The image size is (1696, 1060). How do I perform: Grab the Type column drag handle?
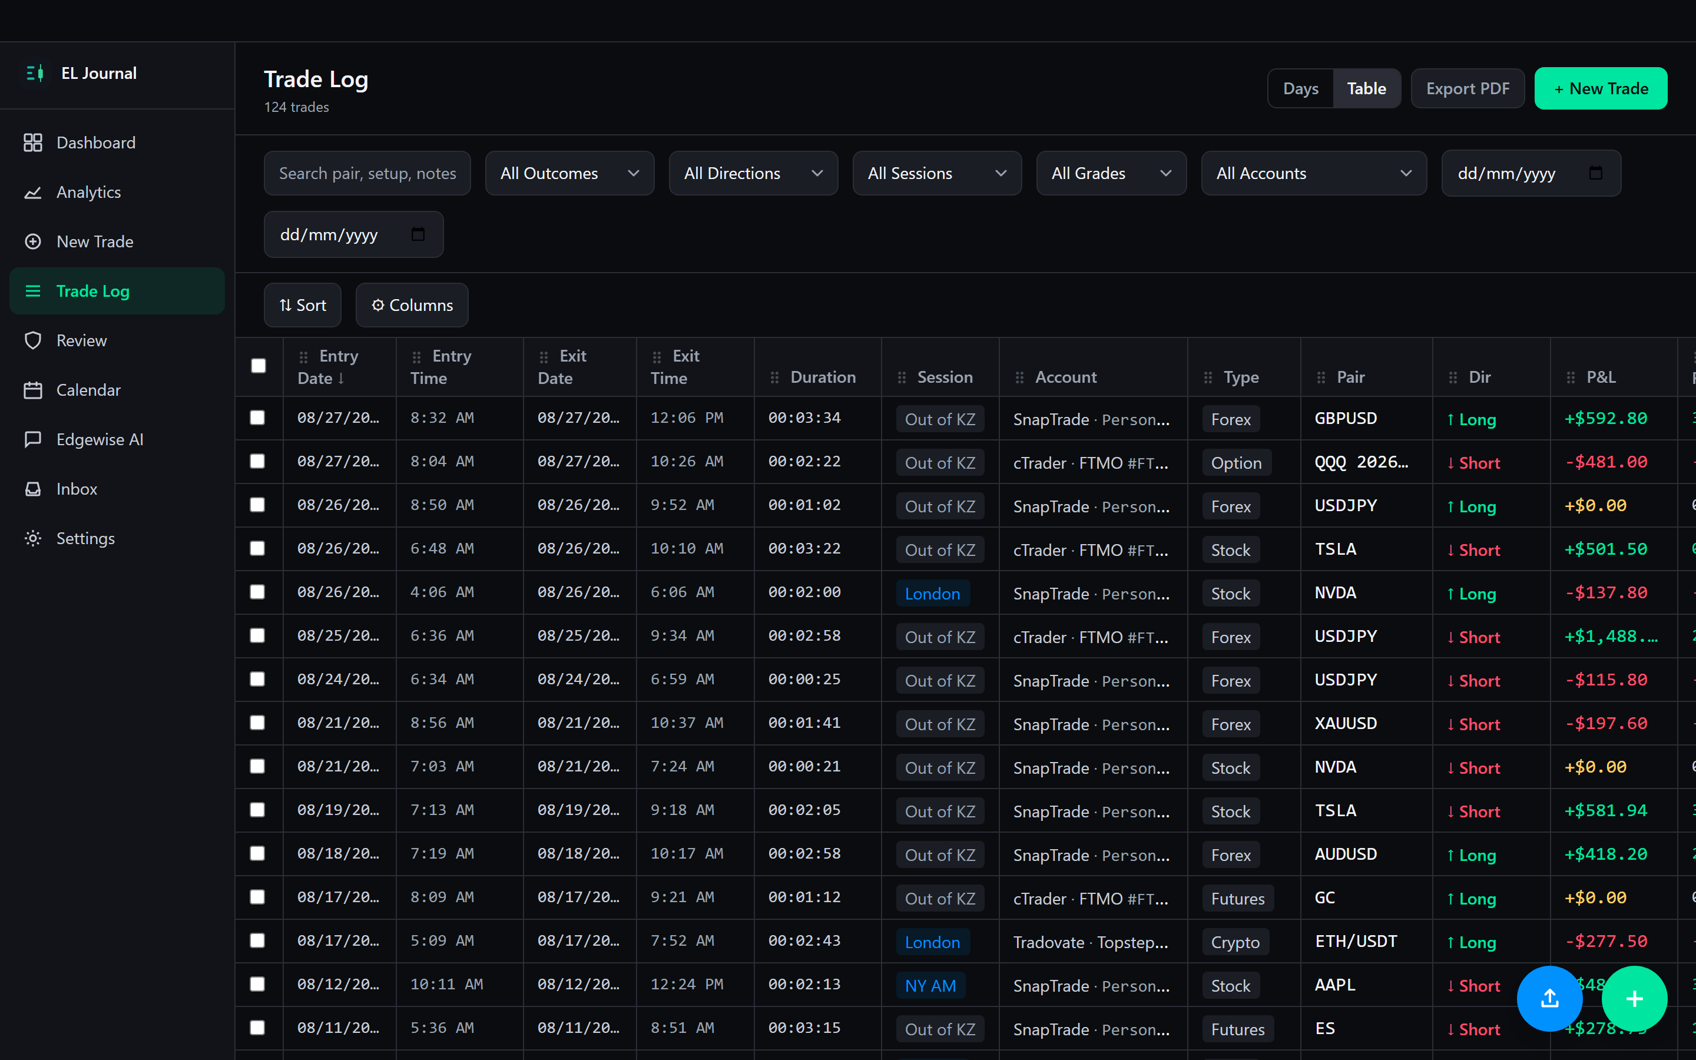point(1208,378)
